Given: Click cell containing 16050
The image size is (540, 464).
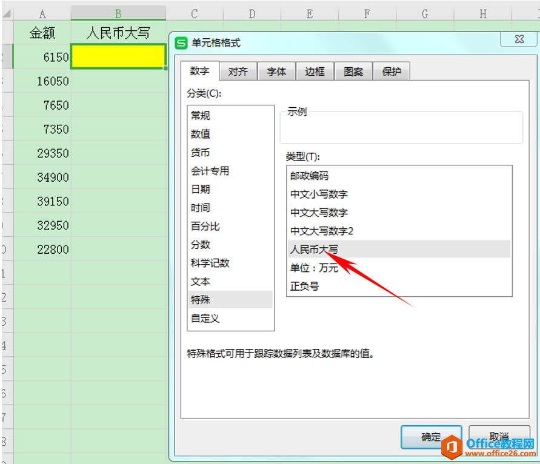Looking at the screenshot, I should click(42, 81).
